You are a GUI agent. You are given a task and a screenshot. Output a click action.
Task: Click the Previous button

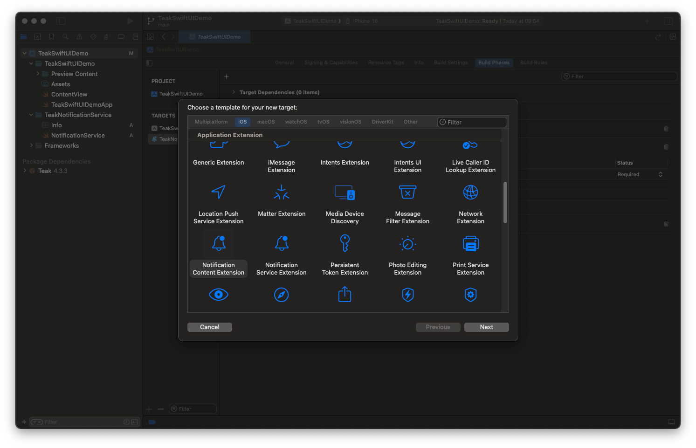click(x=438, y=327)
